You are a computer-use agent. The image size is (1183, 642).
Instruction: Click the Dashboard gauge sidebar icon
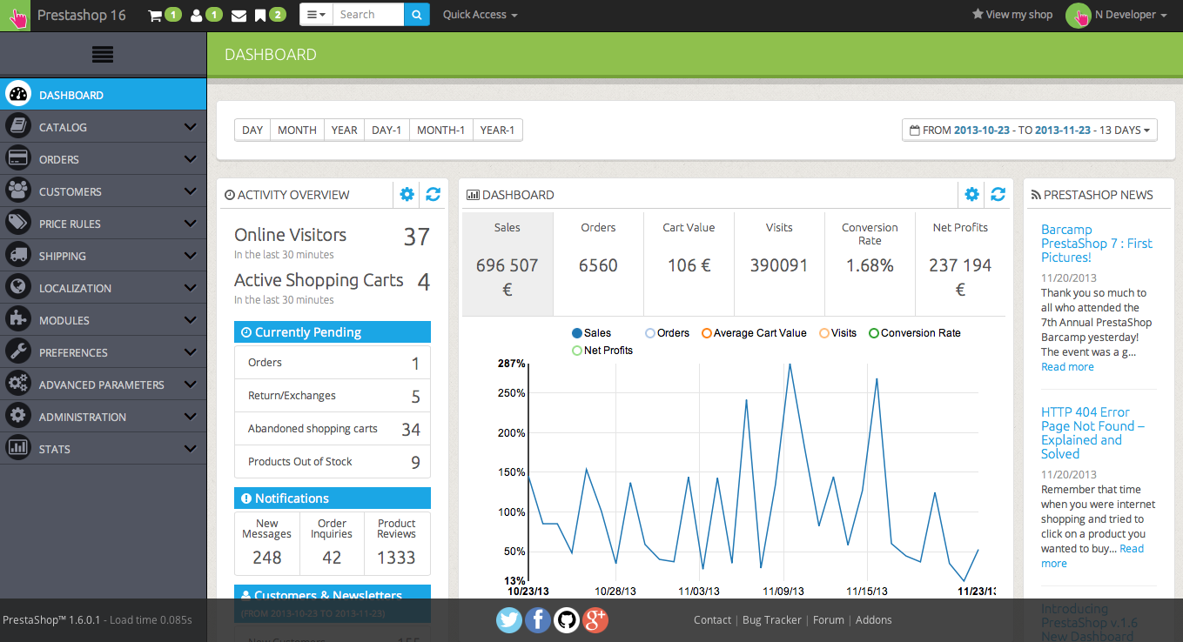pyautogui.click(x=18, y=95)
